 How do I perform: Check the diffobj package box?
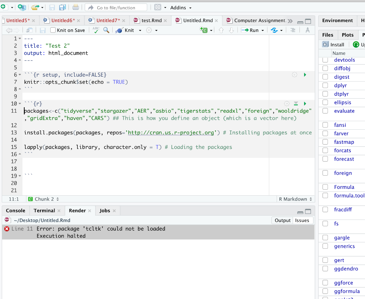tap(325, 68)
